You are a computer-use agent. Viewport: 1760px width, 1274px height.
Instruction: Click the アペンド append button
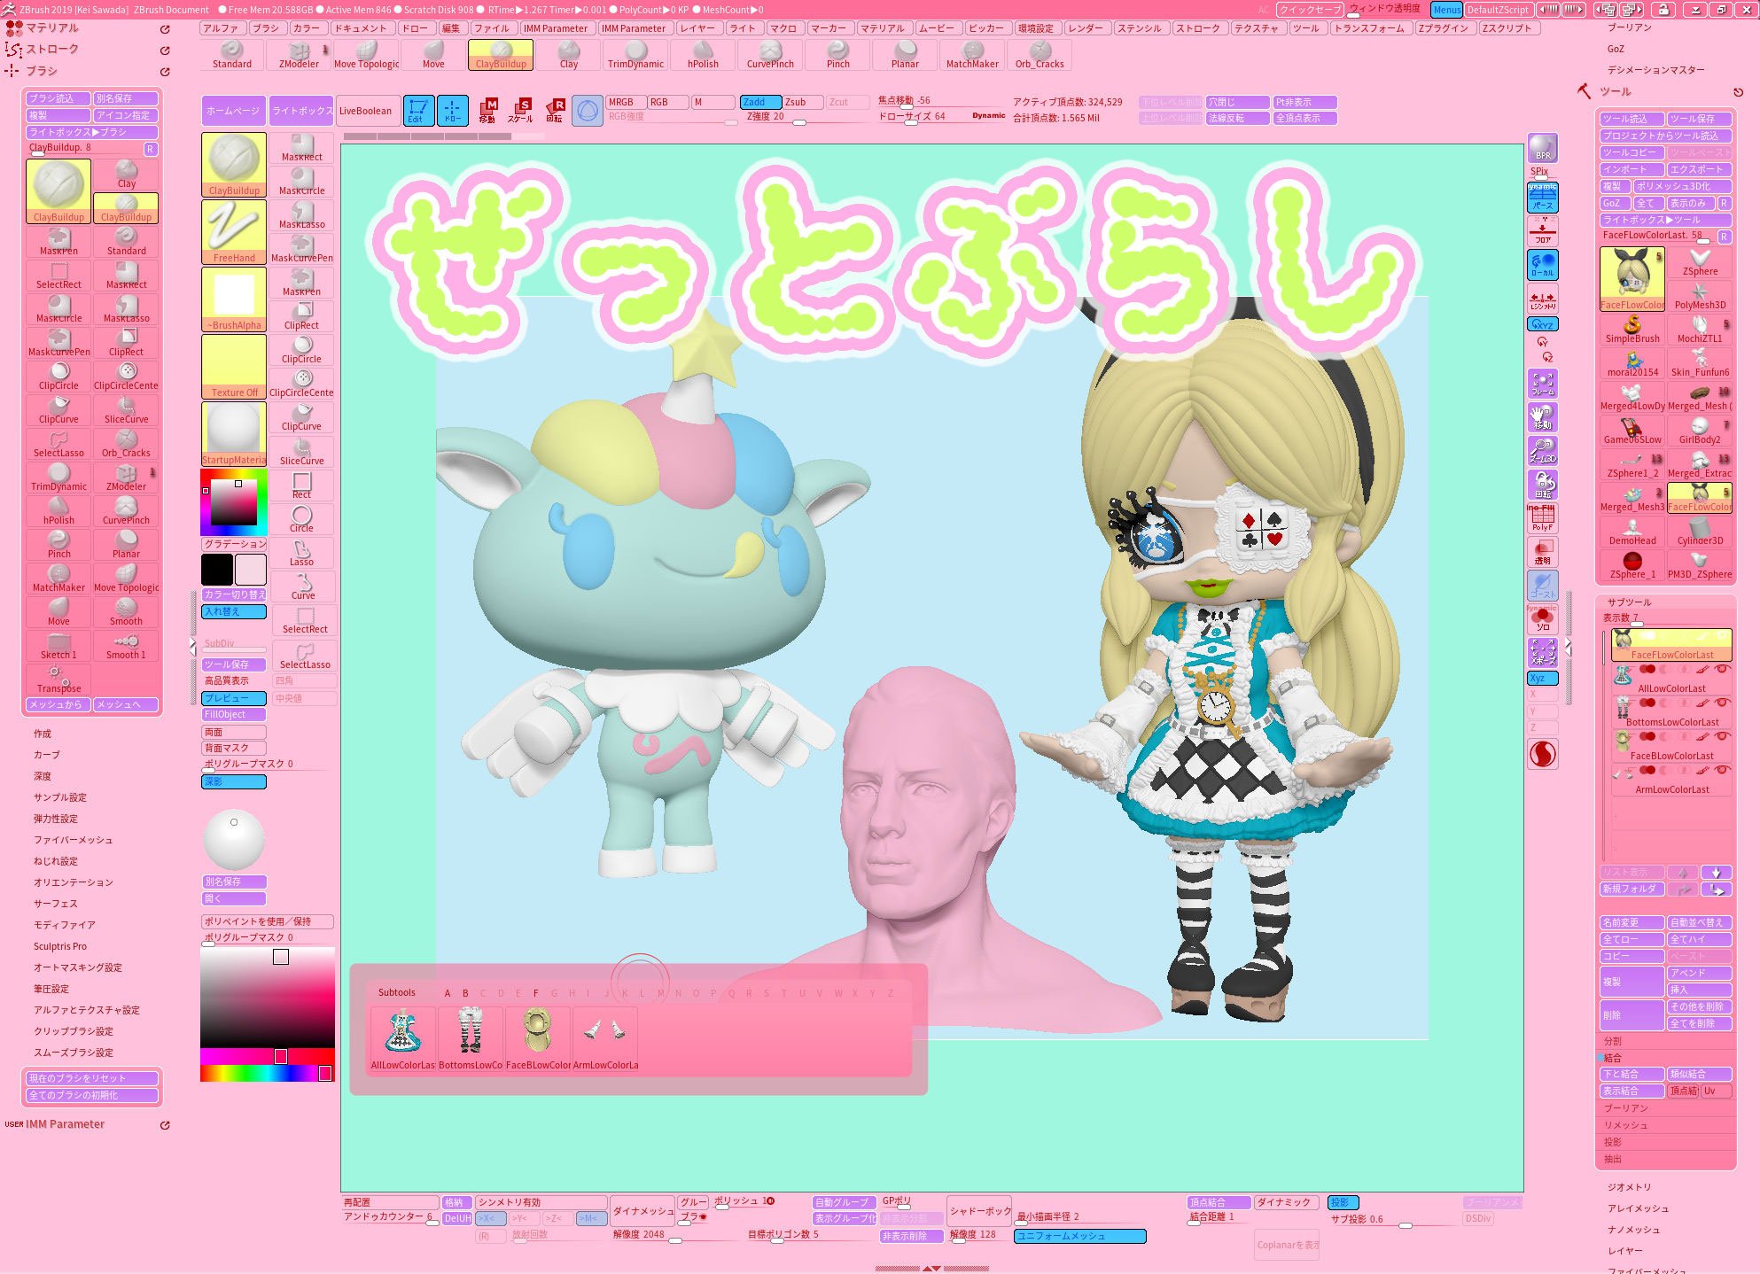pyautogui.click(x=1699, y=973)
